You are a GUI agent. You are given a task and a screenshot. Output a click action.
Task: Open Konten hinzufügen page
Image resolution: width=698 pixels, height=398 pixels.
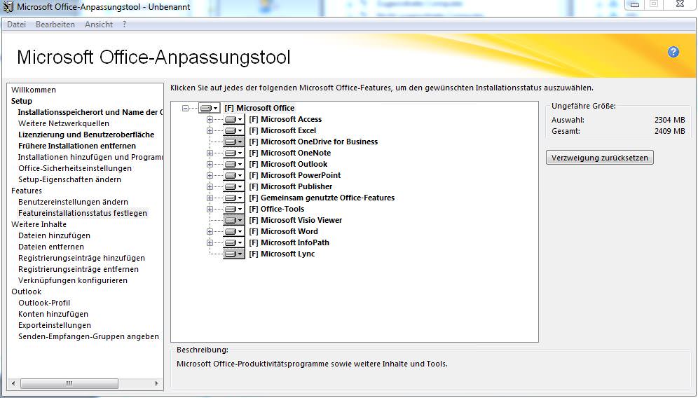[x=53, y=315]
